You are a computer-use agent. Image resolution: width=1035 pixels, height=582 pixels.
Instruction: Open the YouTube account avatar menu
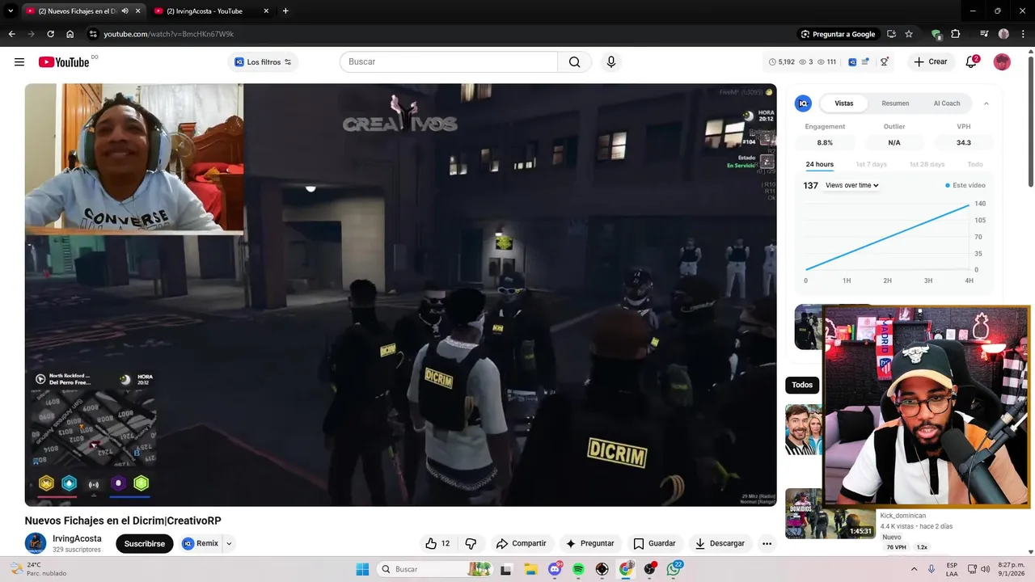tap(1002, 62)
